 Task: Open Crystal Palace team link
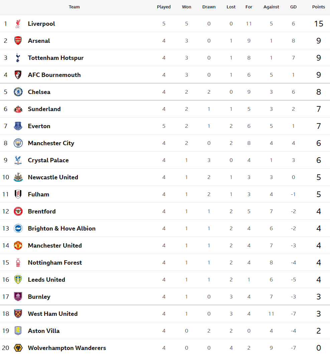coord(48,160)
